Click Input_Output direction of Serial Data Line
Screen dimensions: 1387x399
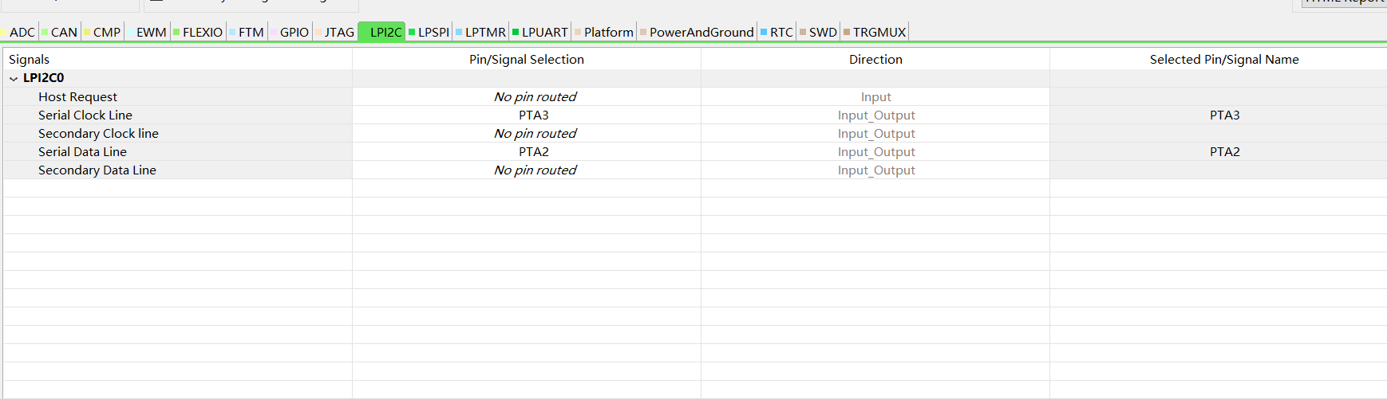[x=875, y=151]
